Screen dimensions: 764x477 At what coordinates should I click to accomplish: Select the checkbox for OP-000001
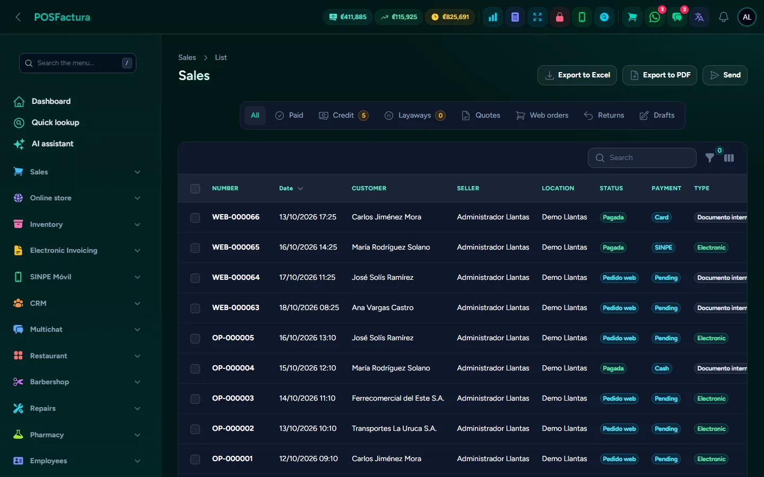pyautogui.click(x=195, y=459)
